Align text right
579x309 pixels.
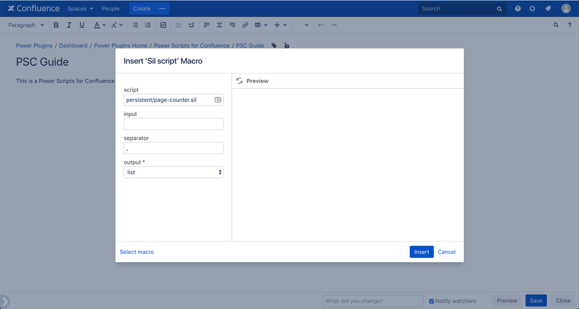(x=232, y=25)
